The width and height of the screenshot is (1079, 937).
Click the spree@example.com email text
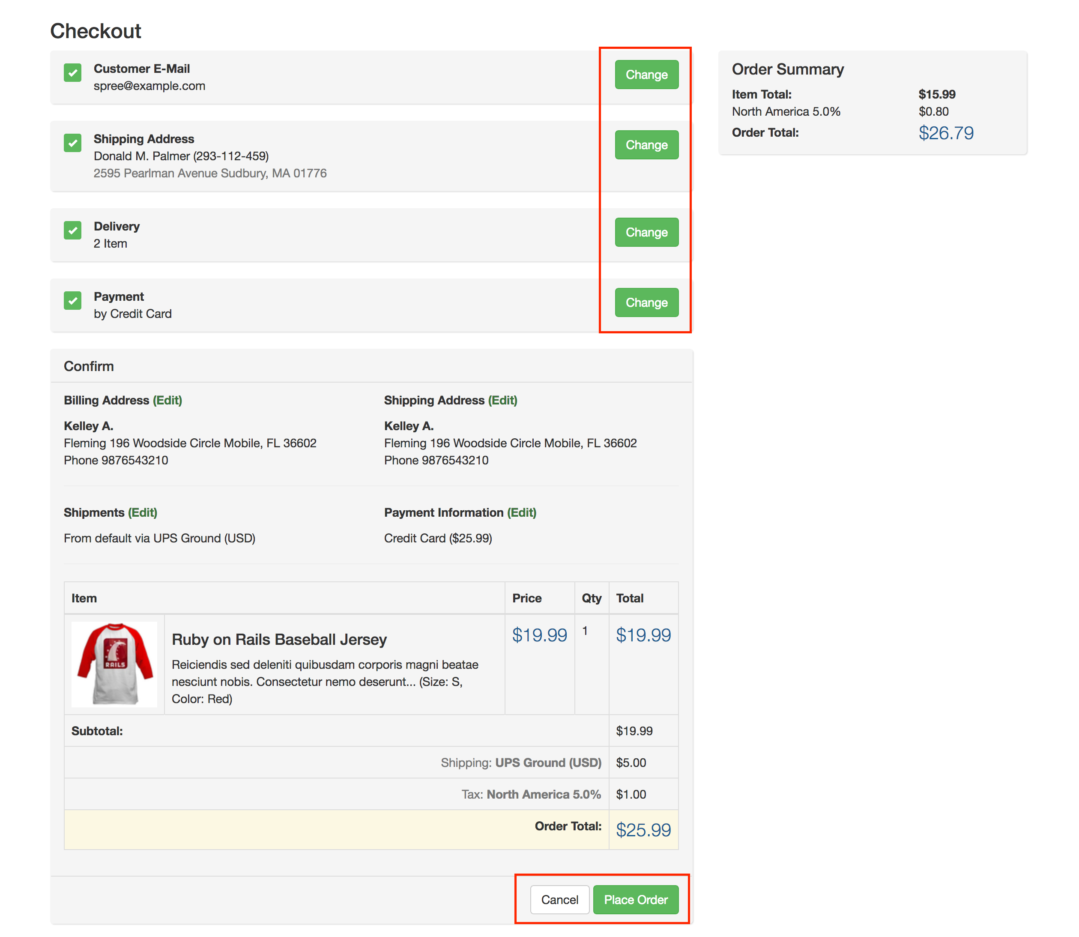tap(149, 86)
